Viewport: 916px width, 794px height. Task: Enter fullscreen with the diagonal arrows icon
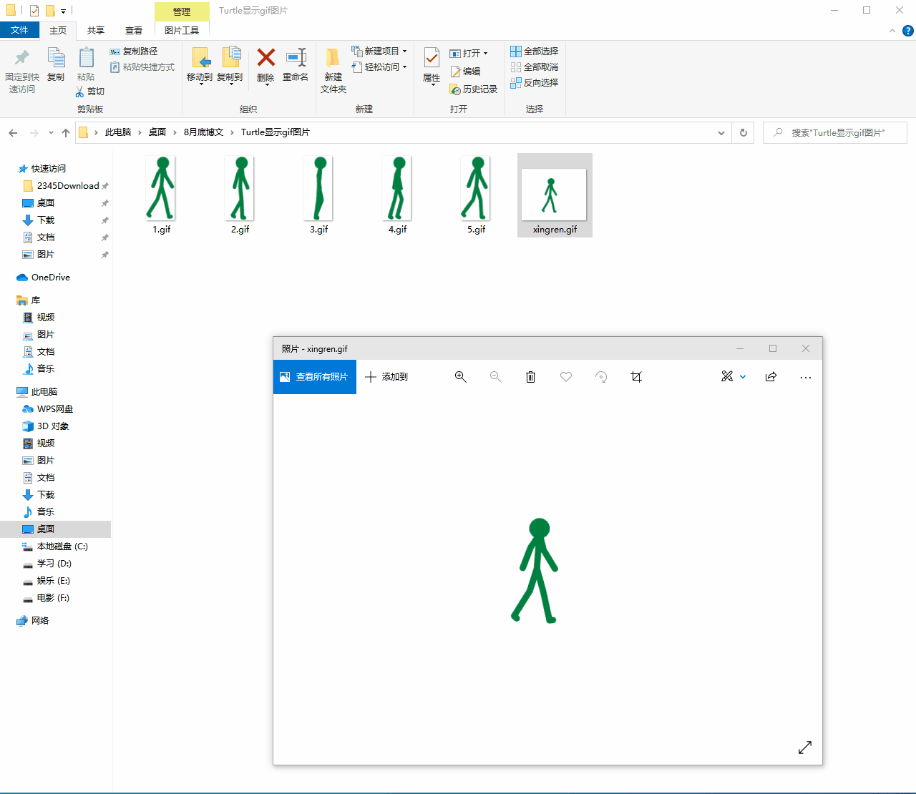pos(805,748)
